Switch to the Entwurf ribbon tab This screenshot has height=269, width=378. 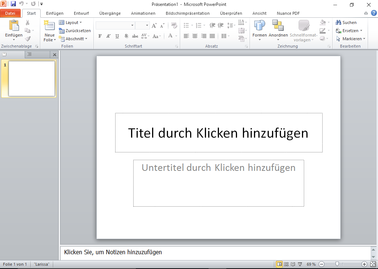[x=81, y=13]
